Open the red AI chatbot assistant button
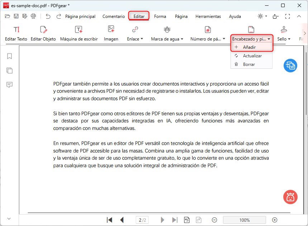This screenshot has width=308, height=226. tap(290, 197)
